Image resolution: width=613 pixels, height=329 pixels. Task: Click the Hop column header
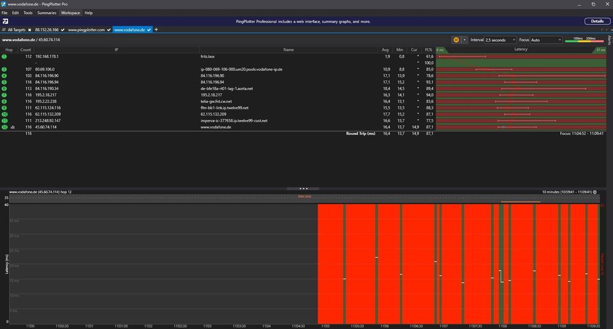pos(9,50)
